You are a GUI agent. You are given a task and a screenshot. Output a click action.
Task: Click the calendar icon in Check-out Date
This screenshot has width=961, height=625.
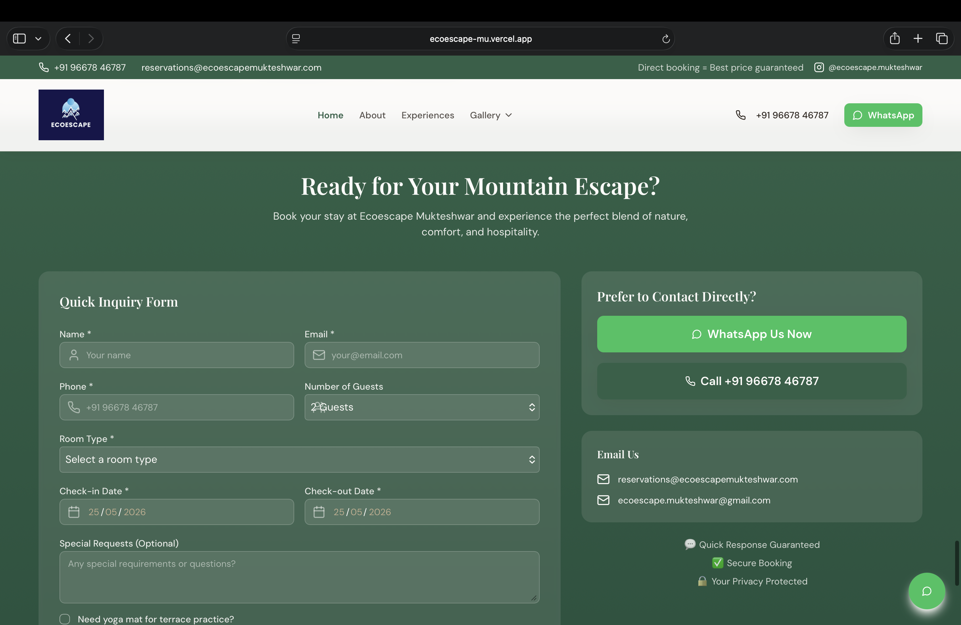(x=319, y=512)
